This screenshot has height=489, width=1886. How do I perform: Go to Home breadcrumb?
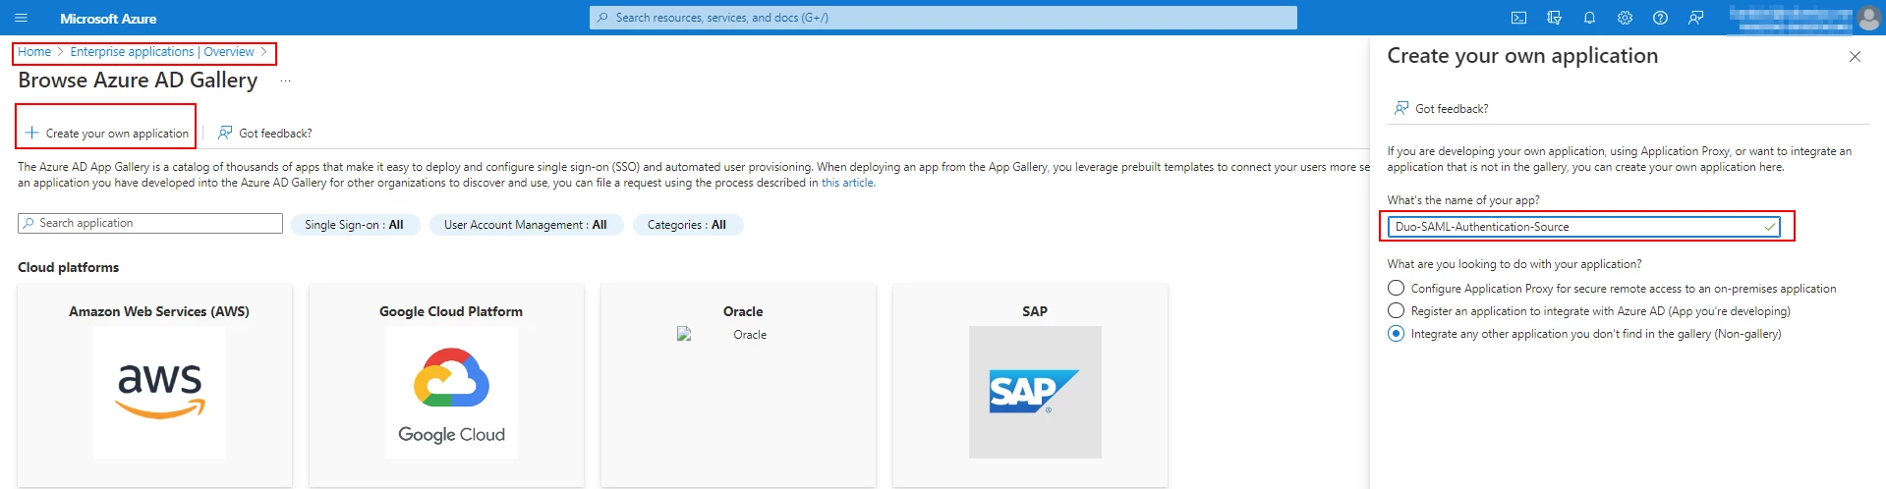(x=34, y=52)
